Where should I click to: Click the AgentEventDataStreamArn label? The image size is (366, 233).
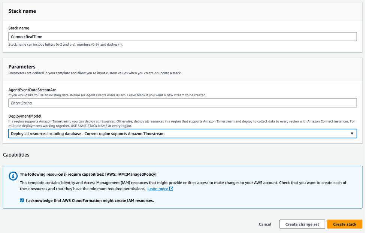(33, 90)
